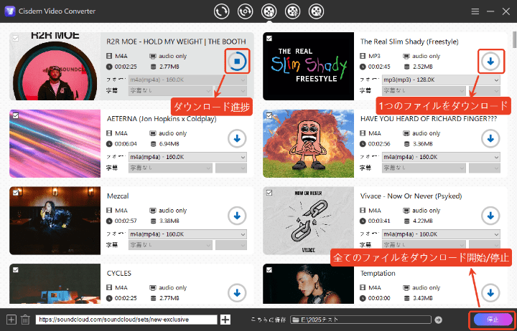This screenshot has width=517, height=331.
Task: Click plus button next to the URL field
Action: tap(225, 320)
